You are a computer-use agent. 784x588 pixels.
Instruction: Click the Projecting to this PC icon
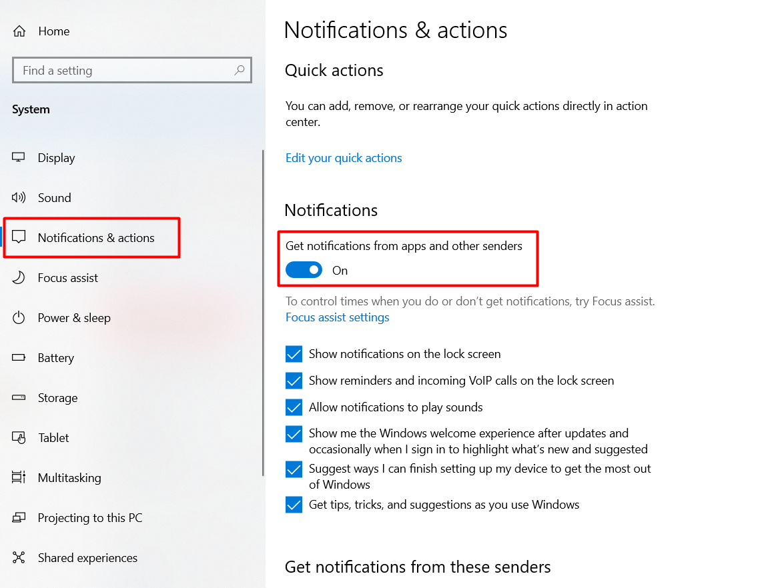coord(19,517)
